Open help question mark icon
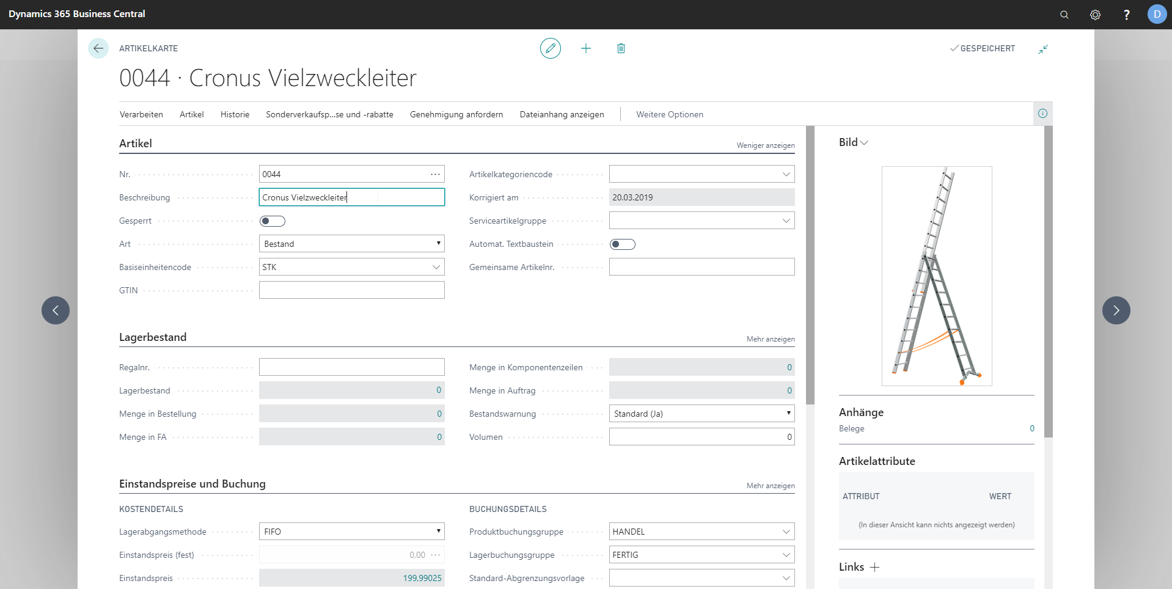This screenshot has width=1172, height=589. pos(1126,15)
